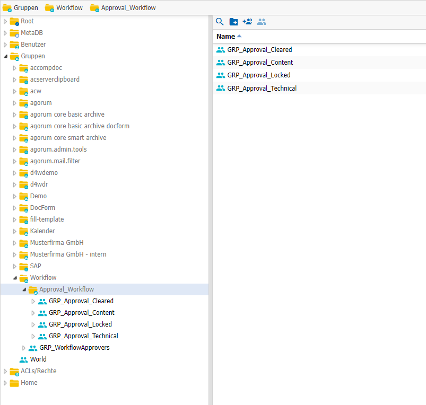Select the agorum.mail.filter folder
Image resolution: width=426 pixels, height=405 pixels.
click(55, 161)
